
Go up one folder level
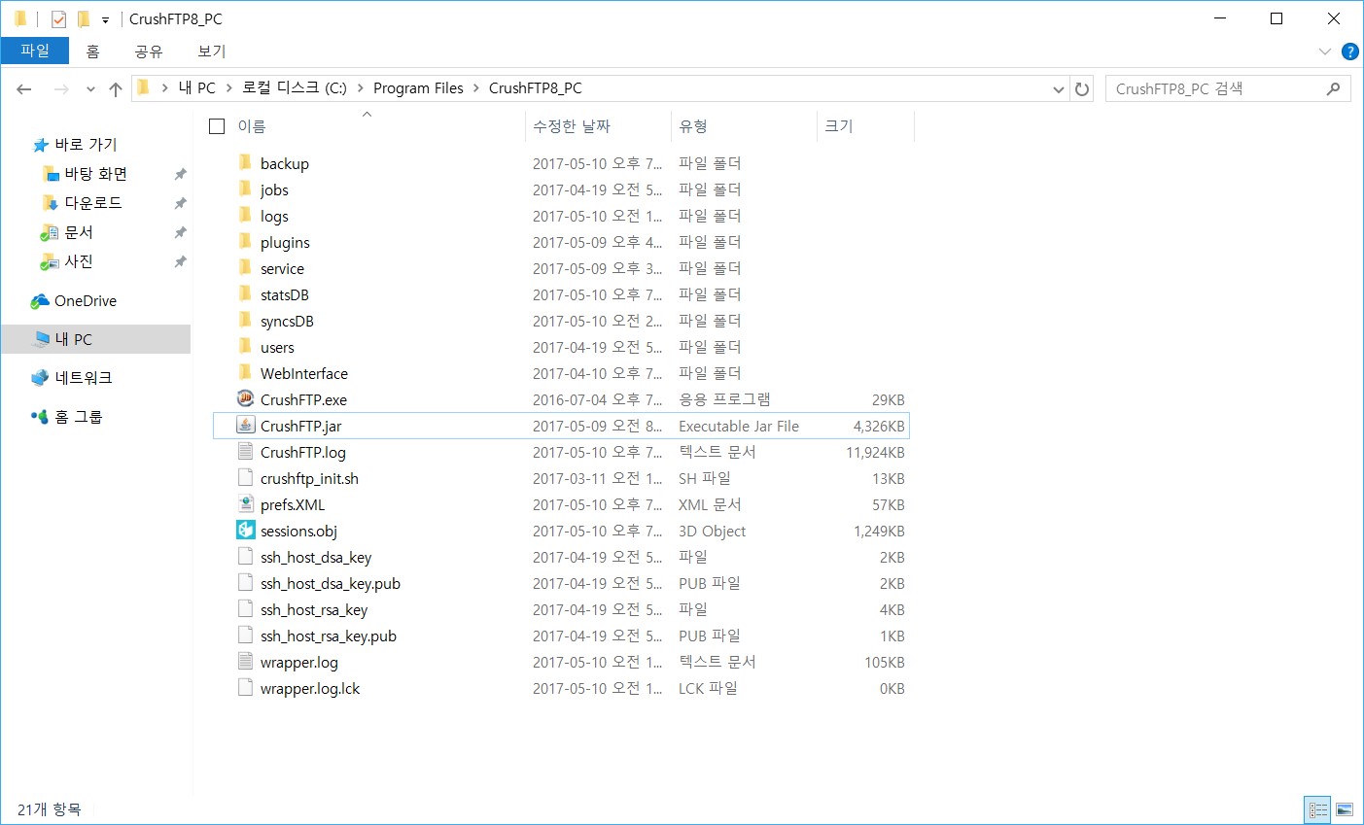click(x=116, y=88)
